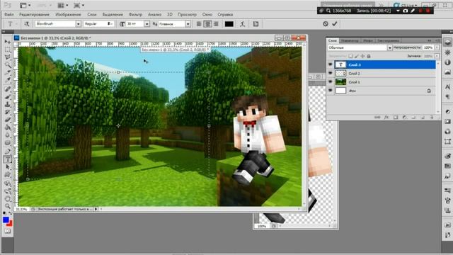Add a layer mask
The height and width of the screenshot is (255, 453).
[x=396, y=118]
